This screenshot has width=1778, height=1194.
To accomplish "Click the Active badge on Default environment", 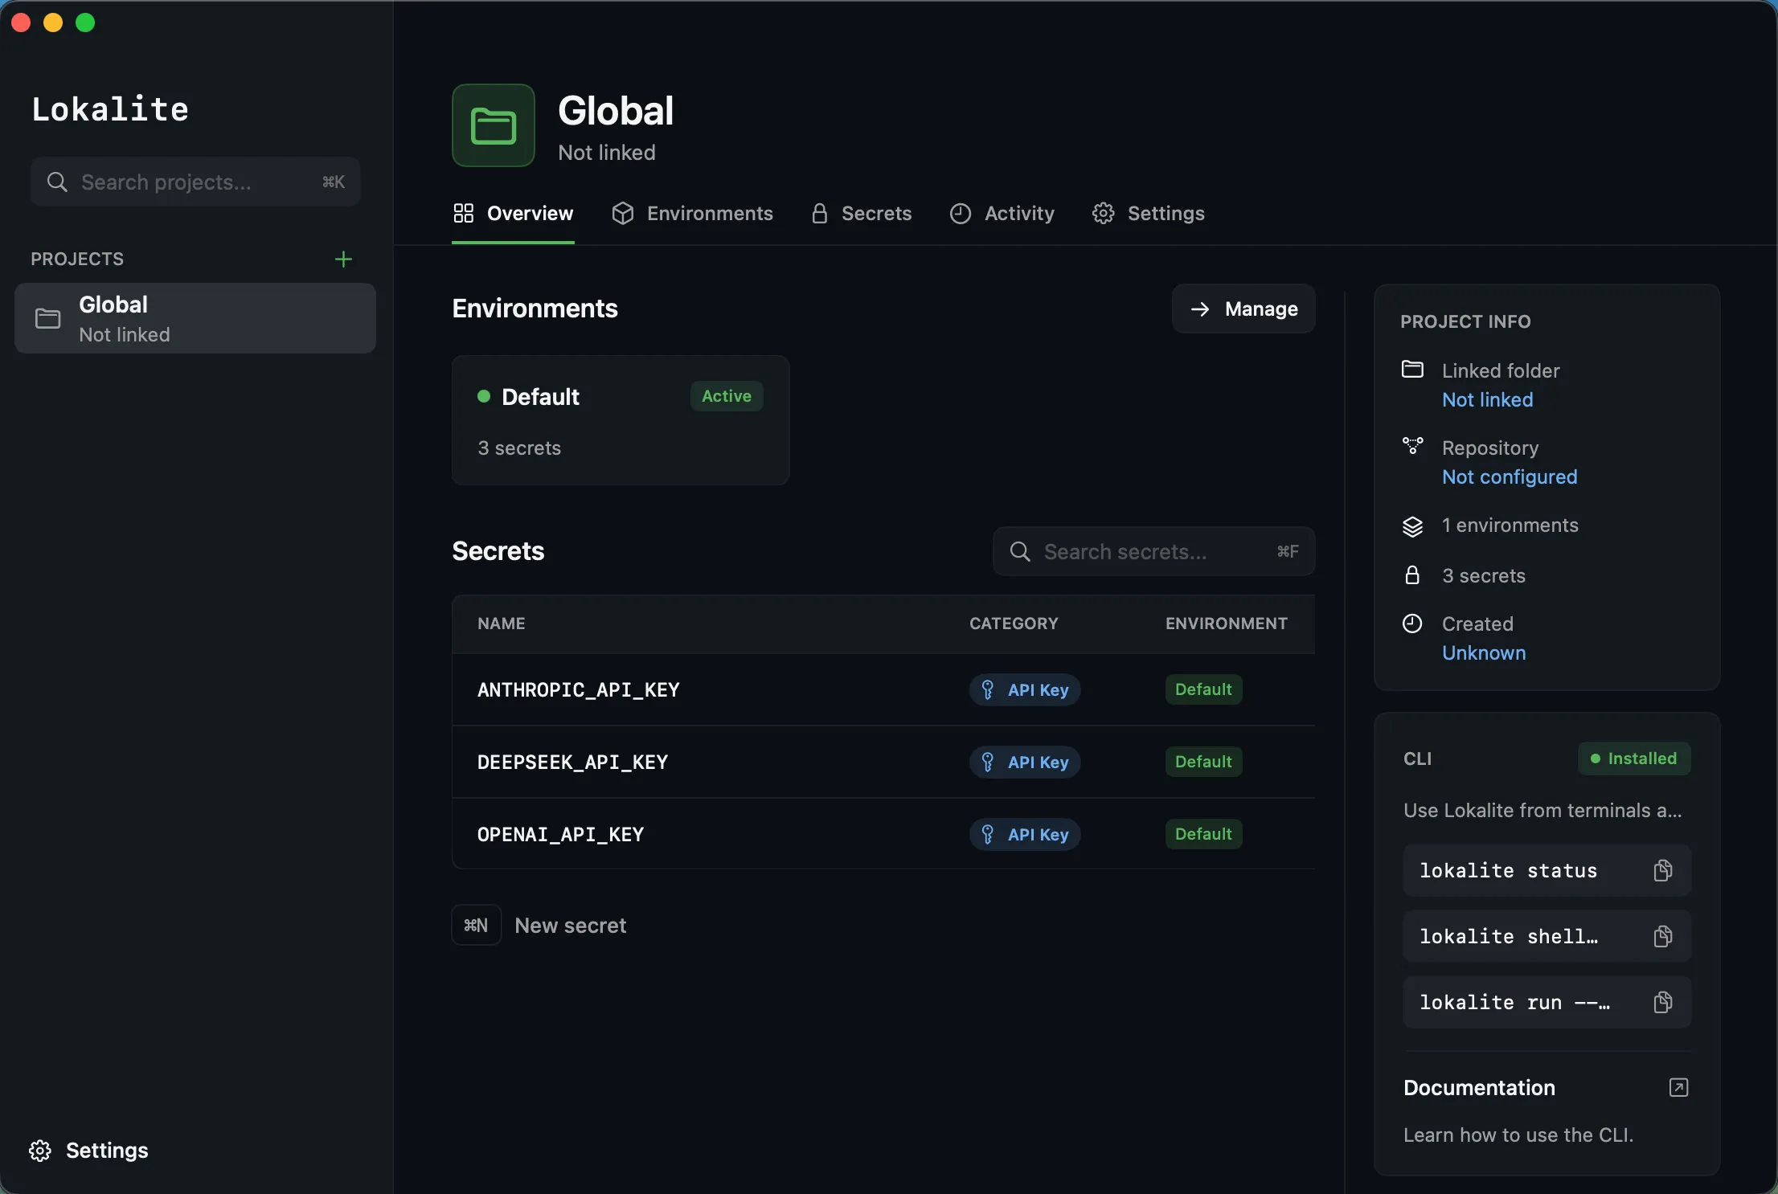I will click(x=727, y=396).
